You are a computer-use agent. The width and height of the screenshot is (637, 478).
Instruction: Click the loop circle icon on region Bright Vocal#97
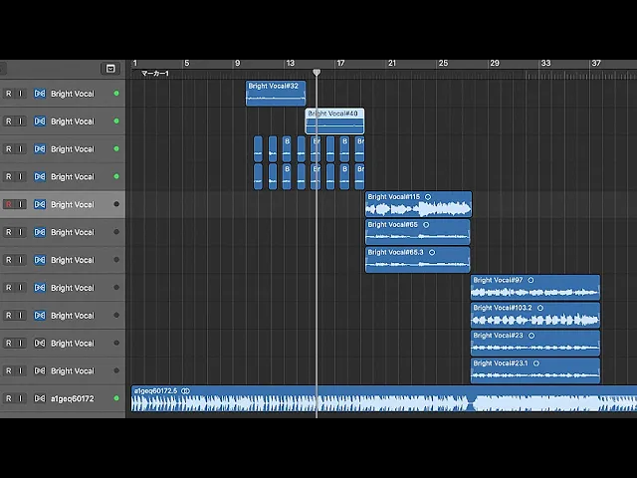pyautogui.click(x=531, y=280)
